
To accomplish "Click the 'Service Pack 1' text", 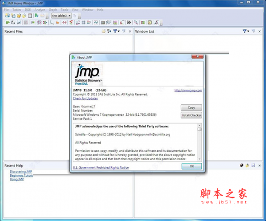I will (82, 118).
